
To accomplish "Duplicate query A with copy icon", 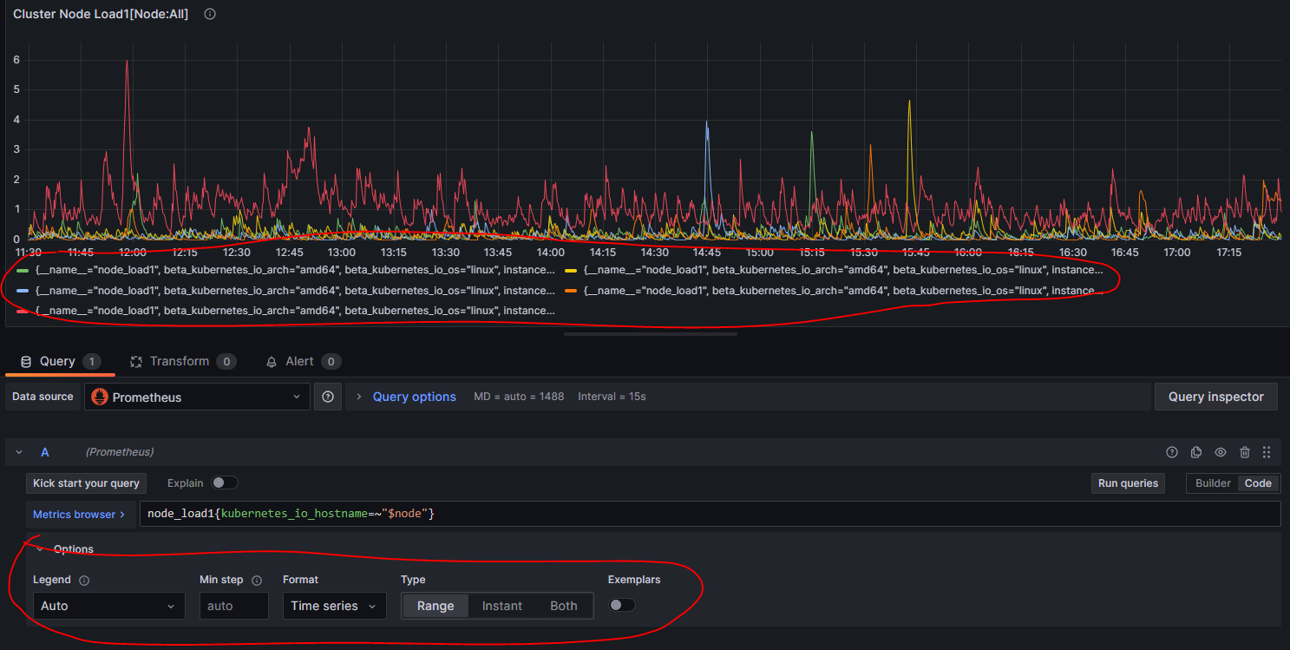I will coord(1196,452).
